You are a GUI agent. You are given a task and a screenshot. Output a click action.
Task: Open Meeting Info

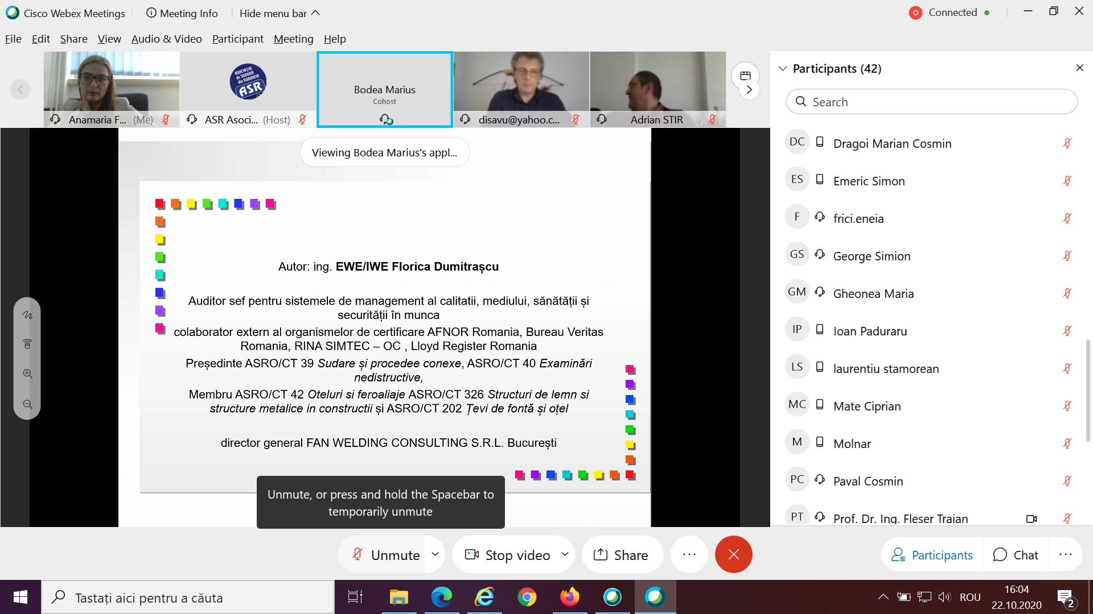(182, 13)
